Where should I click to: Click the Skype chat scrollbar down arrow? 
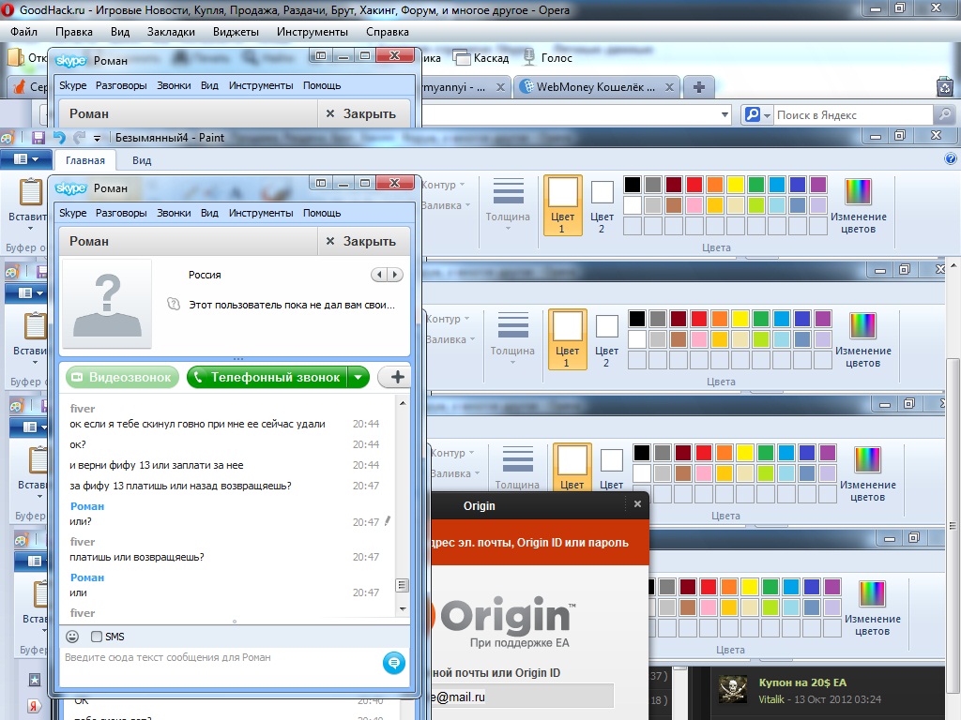(x=402, y=608)
